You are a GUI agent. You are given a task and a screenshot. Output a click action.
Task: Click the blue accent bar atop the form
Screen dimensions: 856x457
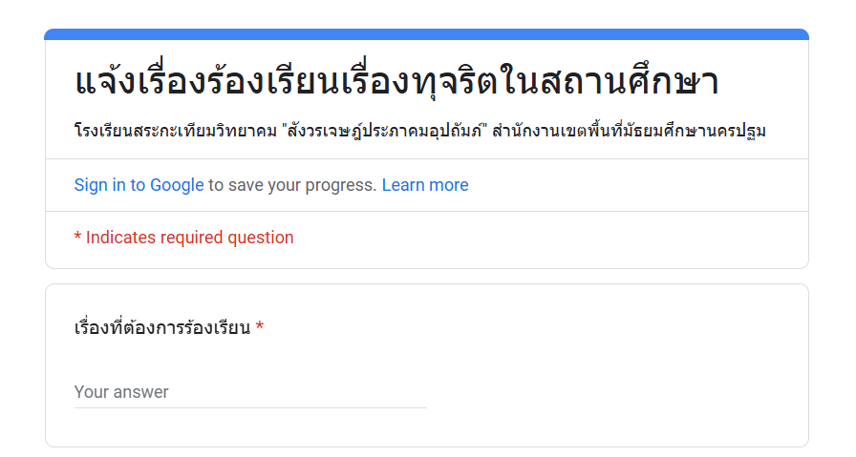pos(426,34)
